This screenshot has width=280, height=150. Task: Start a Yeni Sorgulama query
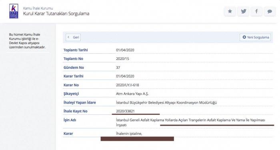click(255, 37)
